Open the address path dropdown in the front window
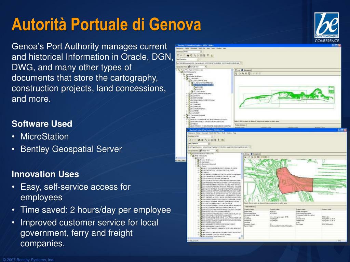The image size is (350, 262). (x=220, y=147)
